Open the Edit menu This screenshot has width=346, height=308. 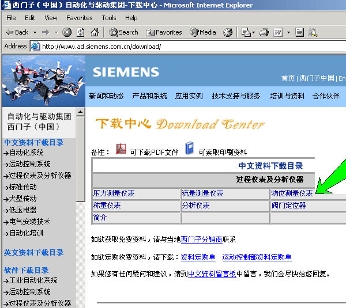pos(30,18)
